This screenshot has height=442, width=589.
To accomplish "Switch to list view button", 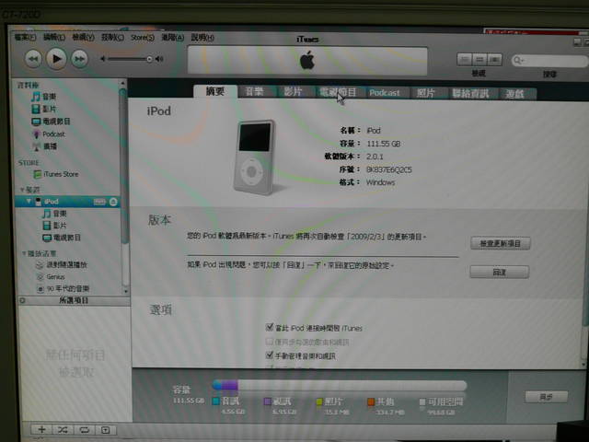I will pyautogui.click(x=464, y=59).
